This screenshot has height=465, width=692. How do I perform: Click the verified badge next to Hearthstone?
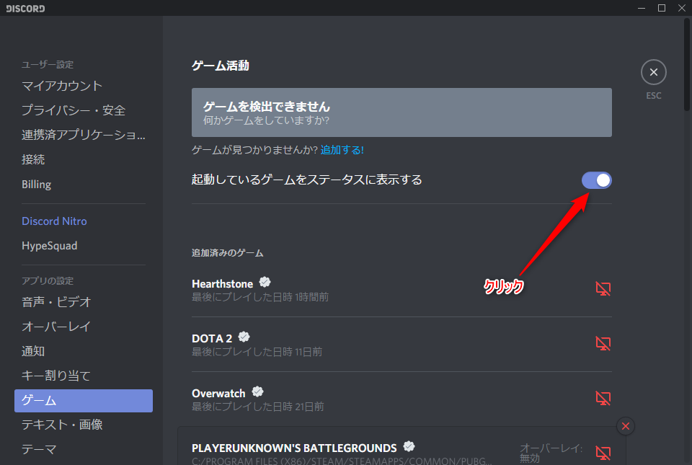point(264,282)
